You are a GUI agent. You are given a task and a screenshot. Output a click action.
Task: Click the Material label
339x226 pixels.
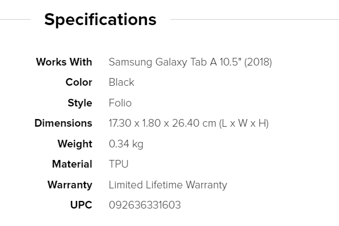(72, 164)
